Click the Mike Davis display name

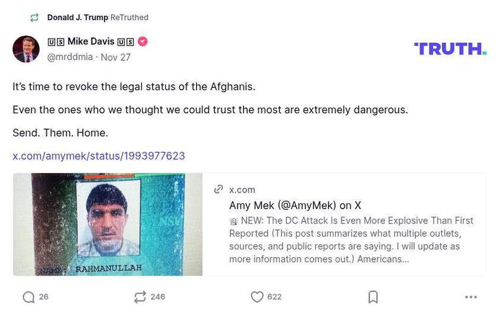(x=91, y=41)
